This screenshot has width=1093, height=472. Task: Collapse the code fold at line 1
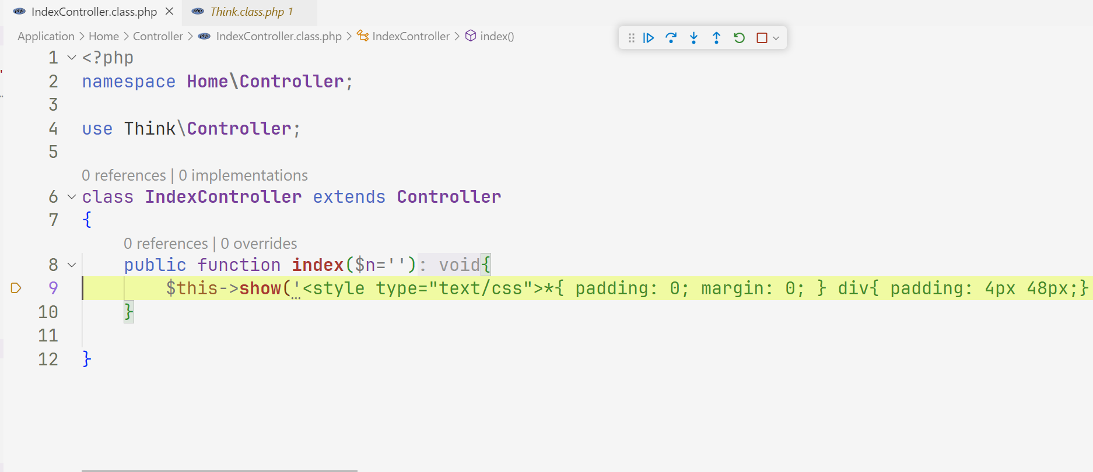(x=72, y=58)
